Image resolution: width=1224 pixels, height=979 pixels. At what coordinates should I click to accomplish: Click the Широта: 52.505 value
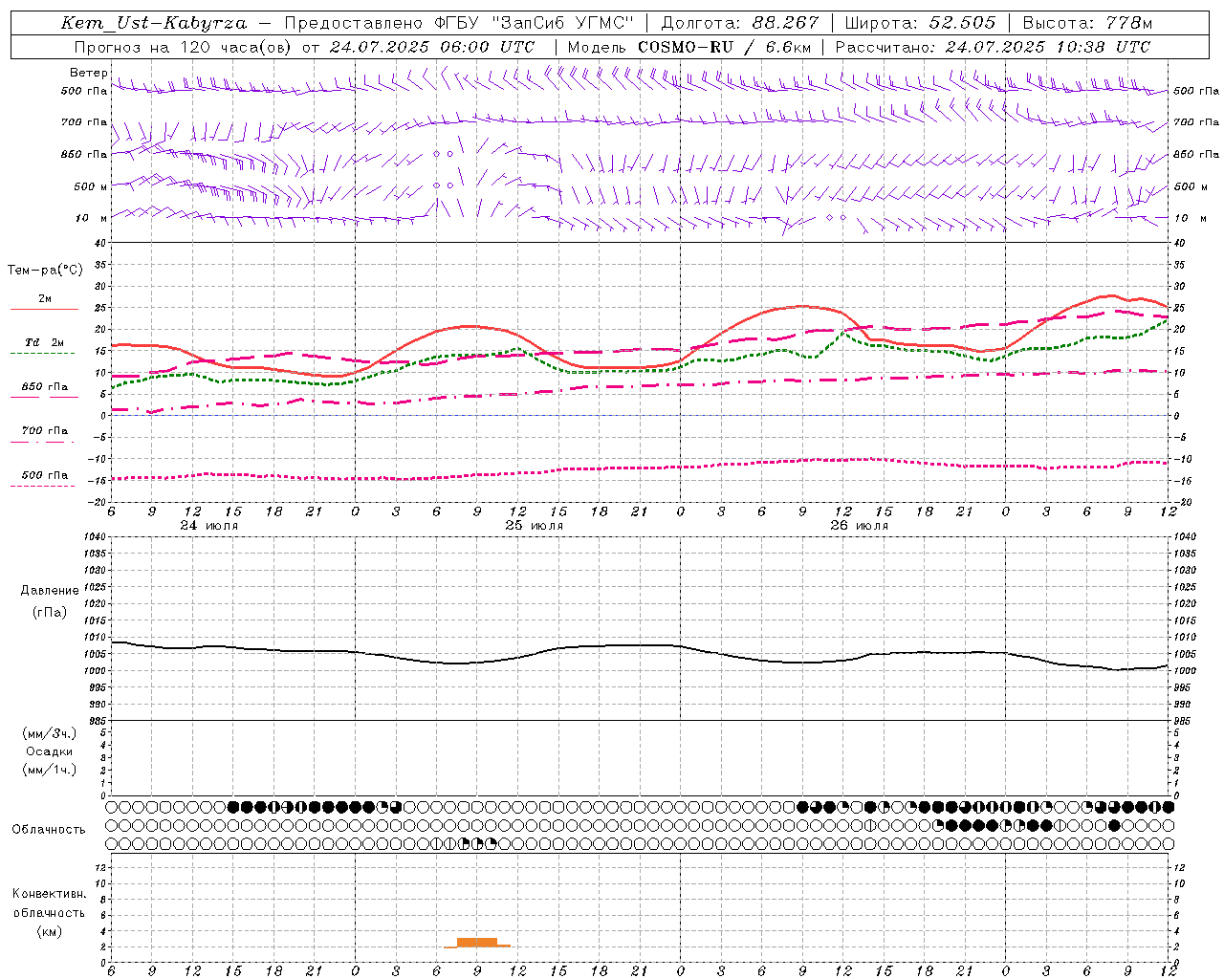920,23
